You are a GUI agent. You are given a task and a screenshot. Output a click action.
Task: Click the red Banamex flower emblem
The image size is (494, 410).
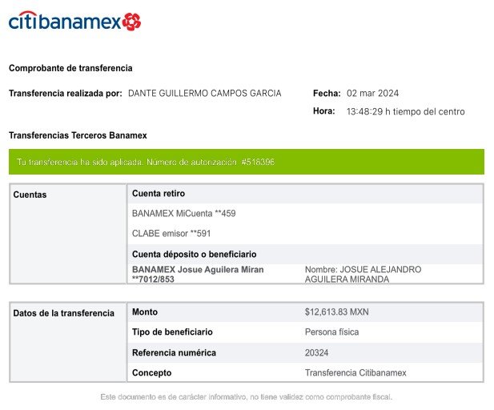click(x=131, y=22)
